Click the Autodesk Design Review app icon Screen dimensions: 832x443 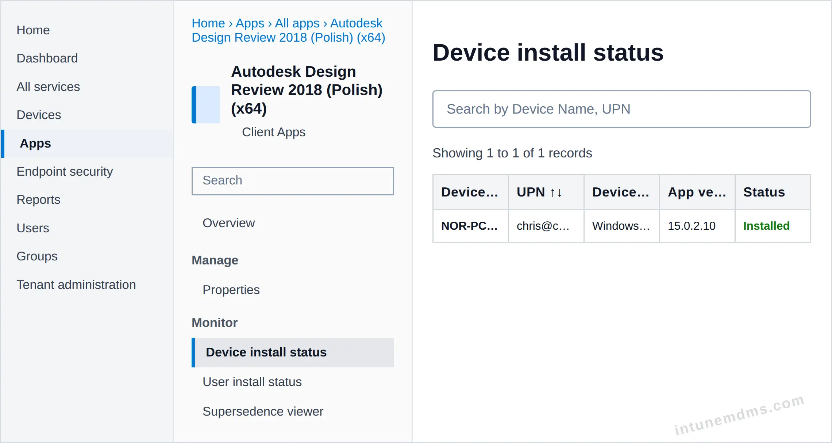click(x=206, y=105)
